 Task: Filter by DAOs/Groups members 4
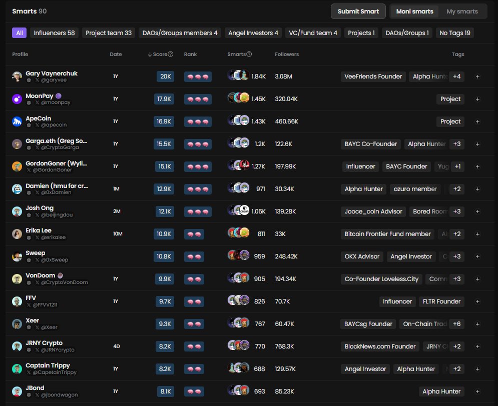click(180, 33)
